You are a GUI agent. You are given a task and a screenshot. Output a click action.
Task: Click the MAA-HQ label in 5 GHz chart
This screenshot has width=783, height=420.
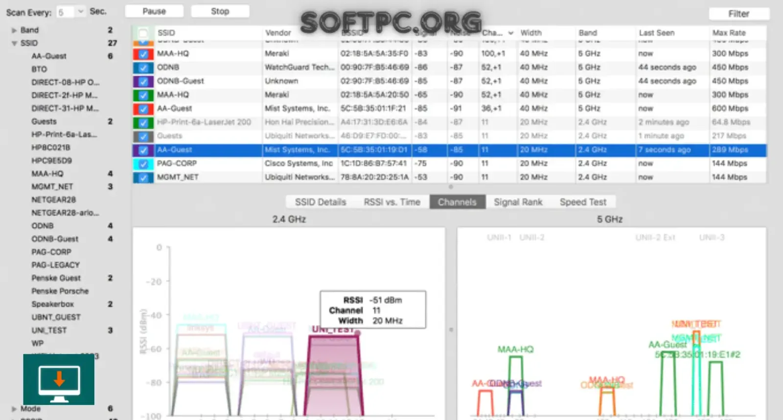pos(515,350)
